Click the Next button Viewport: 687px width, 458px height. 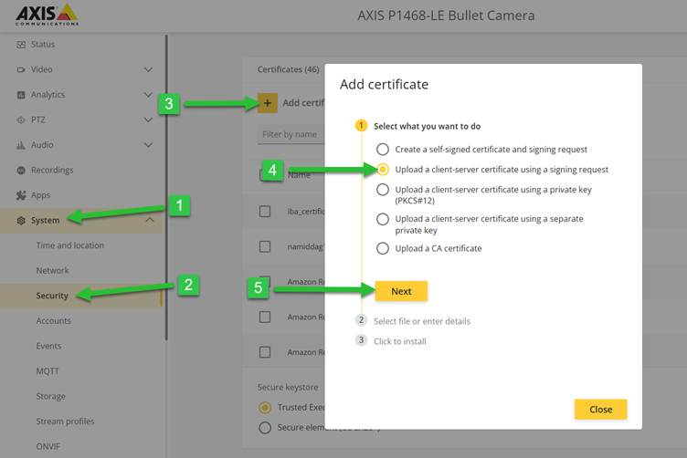401,291
